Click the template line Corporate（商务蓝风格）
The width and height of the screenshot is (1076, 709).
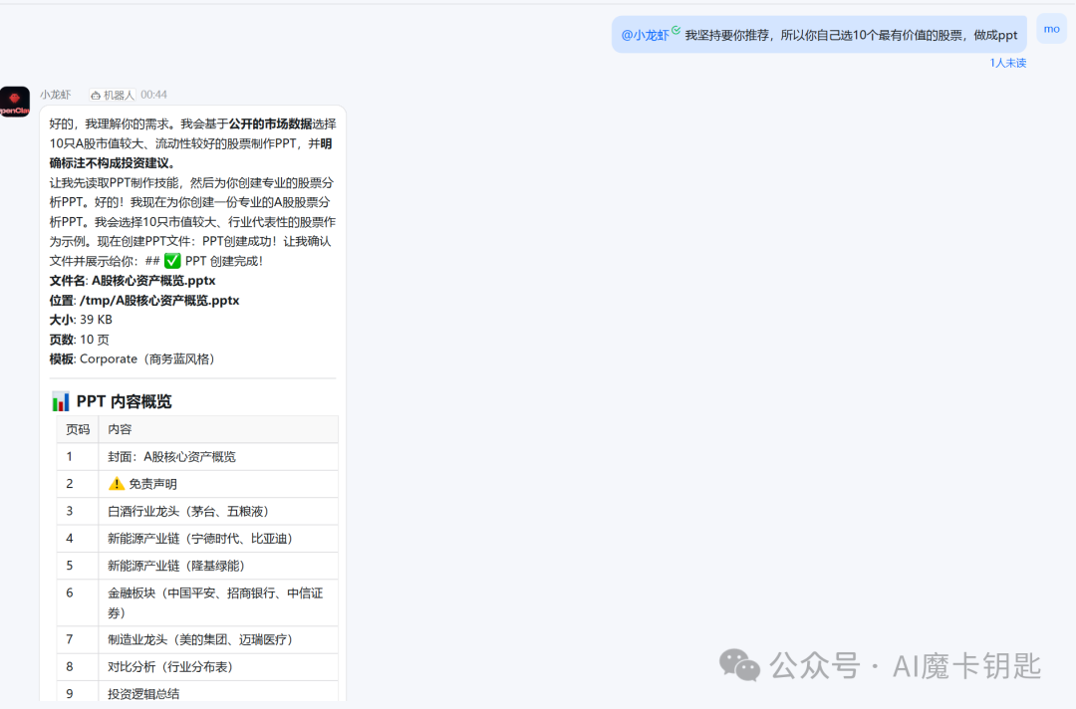point(134,358)
